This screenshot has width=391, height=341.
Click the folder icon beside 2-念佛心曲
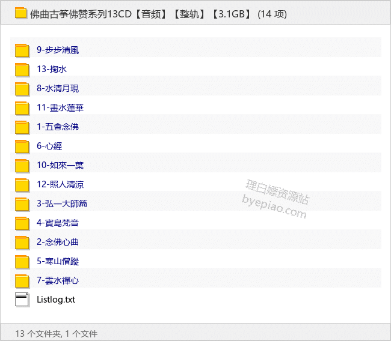pos(22,243)
